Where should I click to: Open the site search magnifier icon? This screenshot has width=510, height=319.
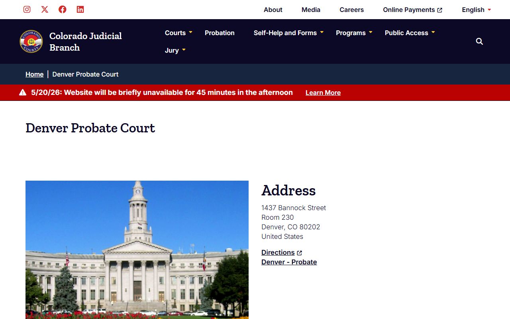point(479,41)
